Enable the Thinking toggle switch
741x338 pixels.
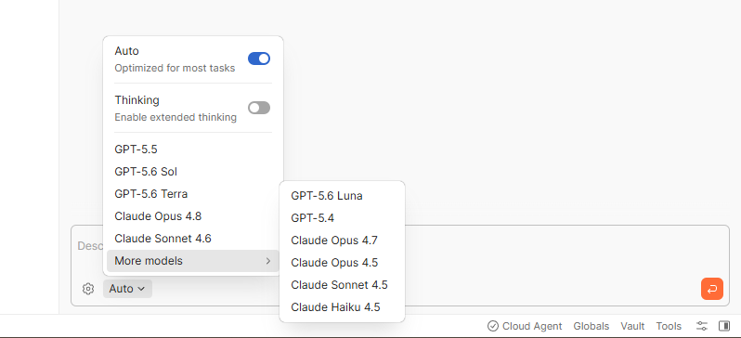pyautogui.click(x=259, y=108)
